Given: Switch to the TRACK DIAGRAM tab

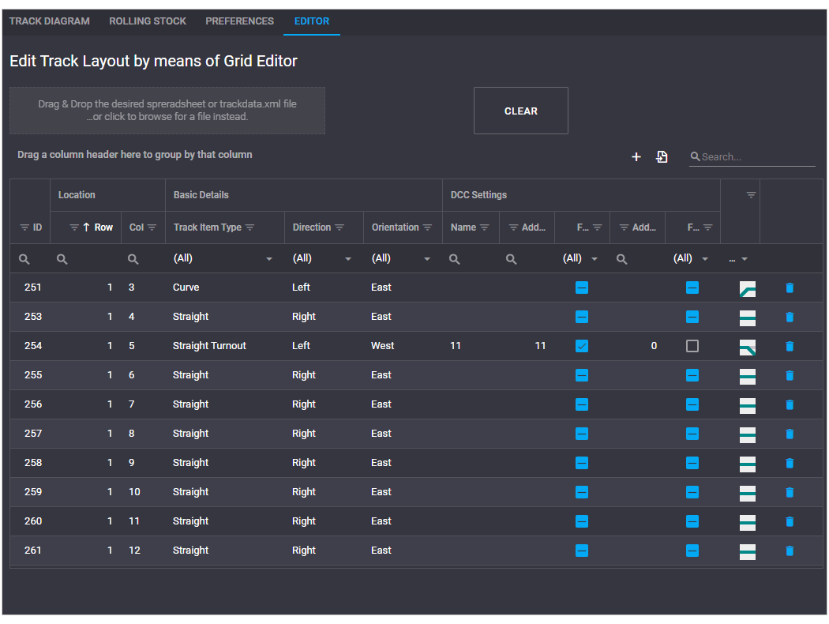Looking at the screenshot, I should (49, 21).
